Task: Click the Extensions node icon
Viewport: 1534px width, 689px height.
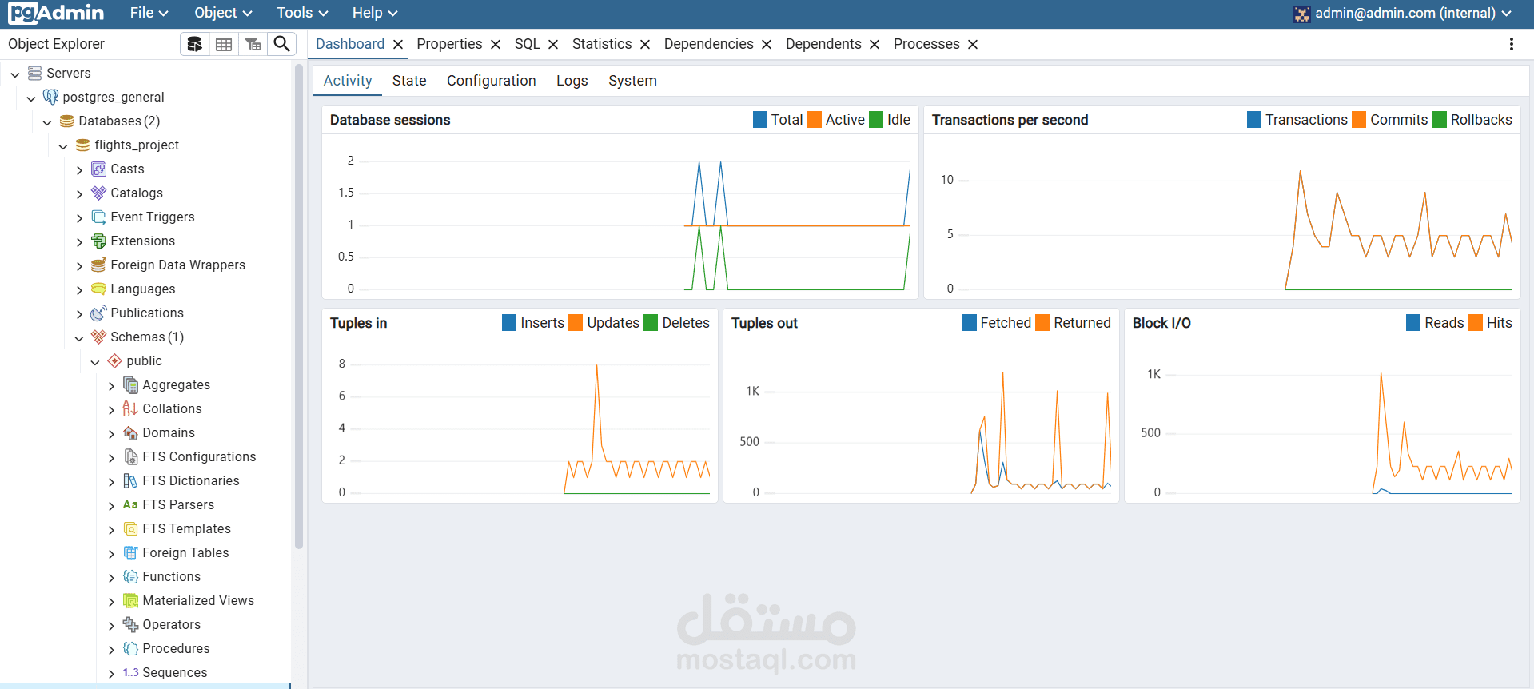Action: pyautogui.click(x=98, y=241)
